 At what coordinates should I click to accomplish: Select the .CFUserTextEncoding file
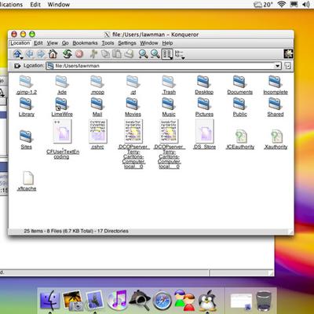(62, 140)
